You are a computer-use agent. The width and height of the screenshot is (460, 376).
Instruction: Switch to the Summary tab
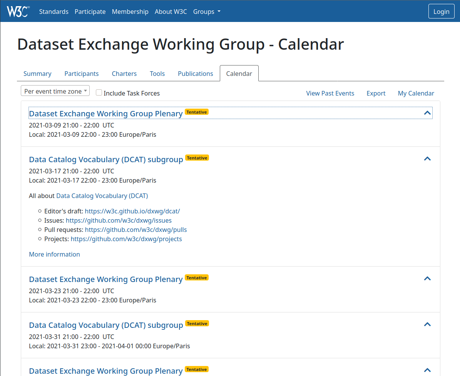pyautogui.click(x=37, y=74)
